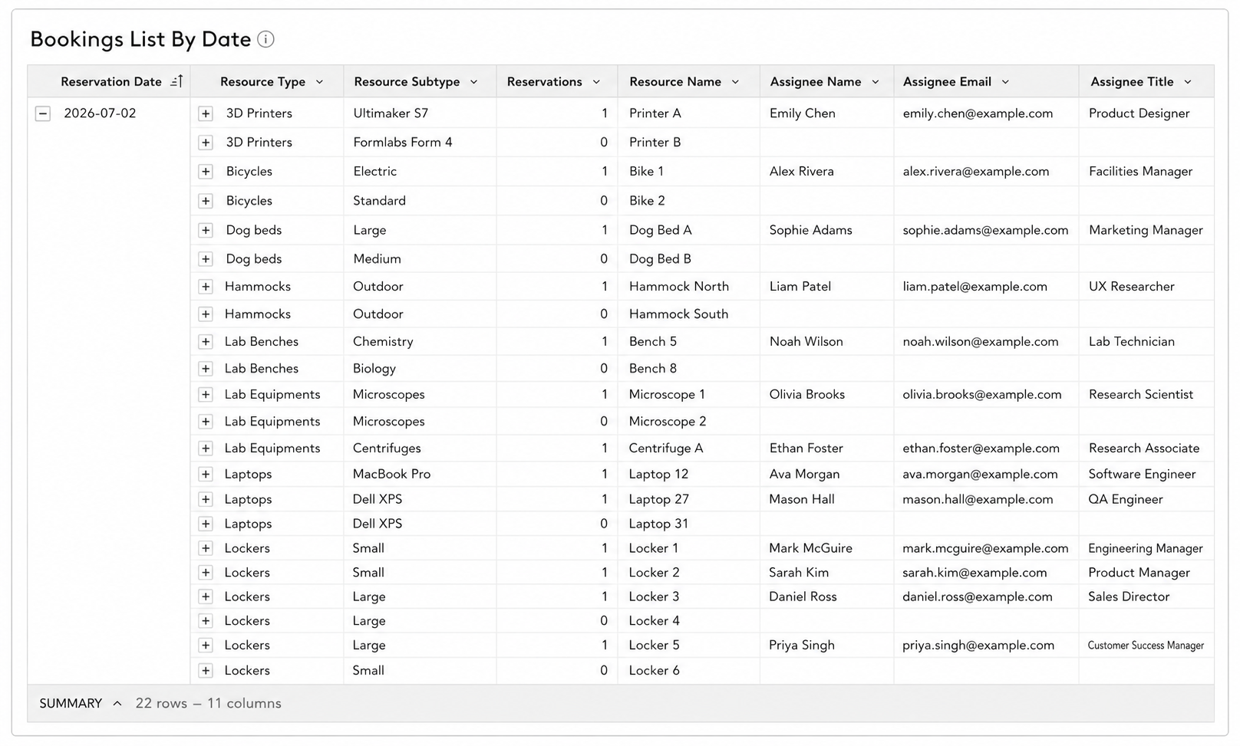Open Resource Type column dropdown
1240x746 pixels.
coord(319,82)
